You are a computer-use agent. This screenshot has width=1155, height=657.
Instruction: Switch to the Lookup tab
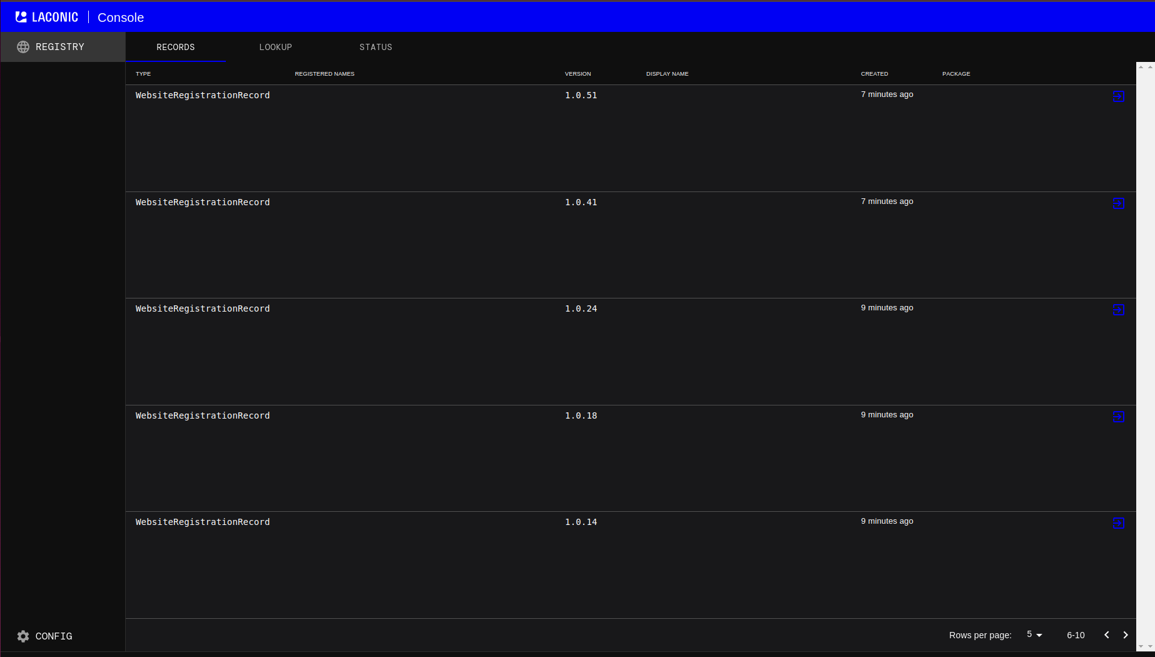[x=275, y=48]
